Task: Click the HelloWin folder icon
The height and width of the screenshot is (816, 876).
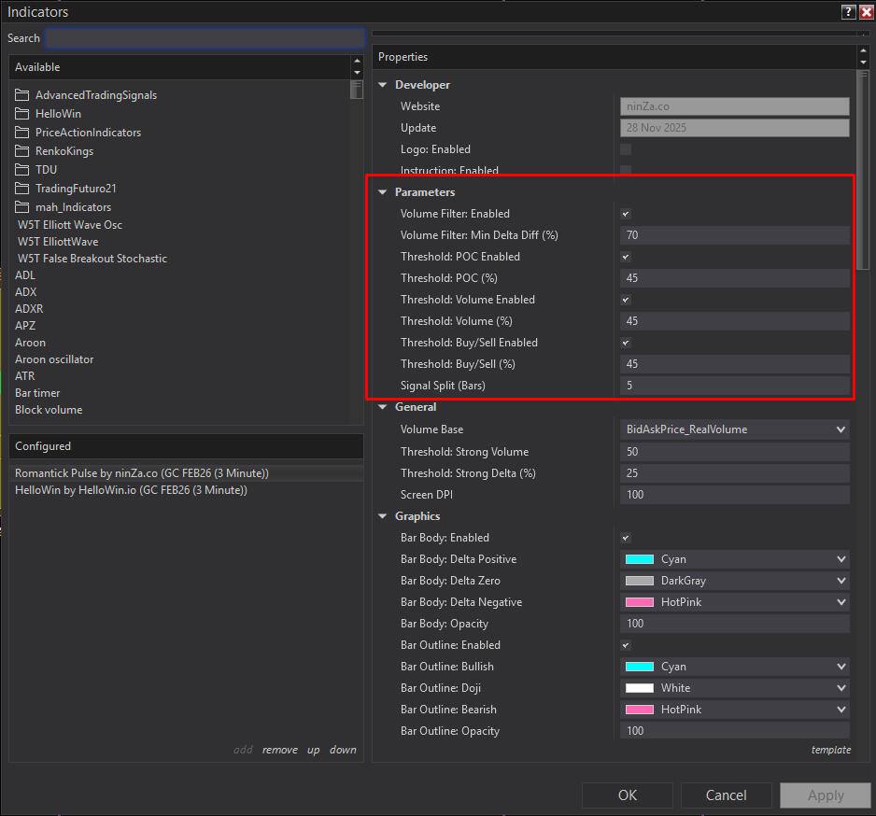Action: coord(22,114)
